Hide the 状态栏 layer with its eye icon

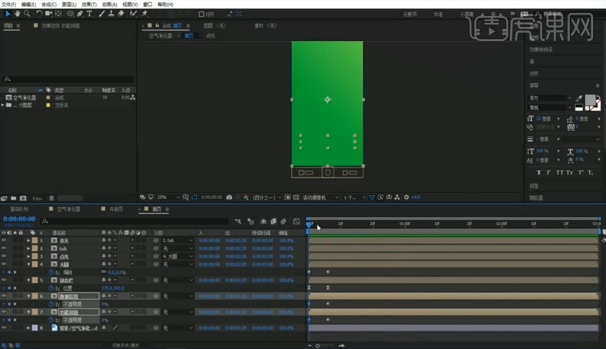[4, 280]
